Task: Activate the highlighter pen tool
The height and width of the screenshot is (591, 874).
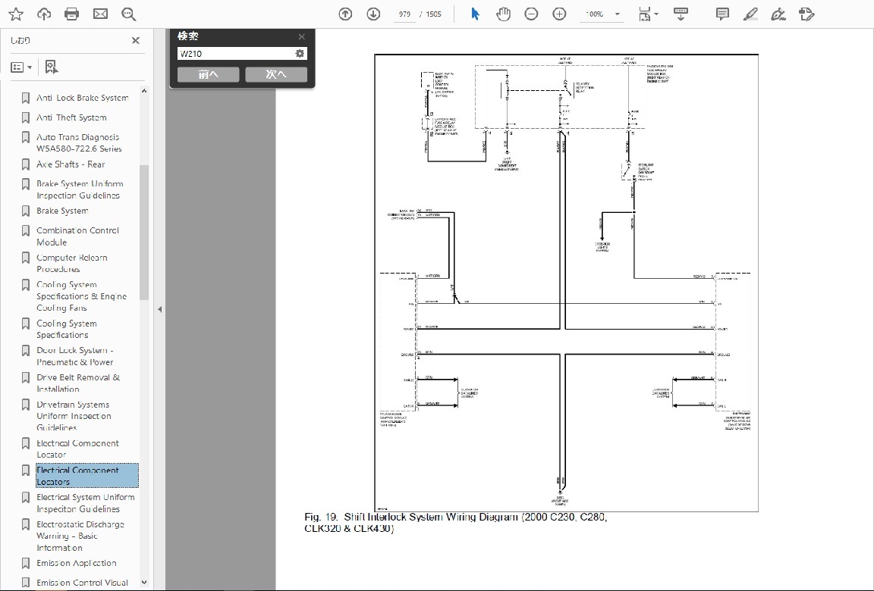Action: coord(750,14)
